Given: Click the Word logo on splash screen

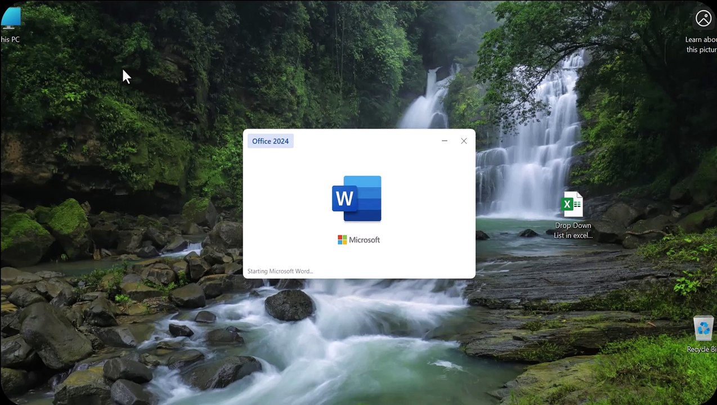Looking at the screenshot, I should (357, 199).
